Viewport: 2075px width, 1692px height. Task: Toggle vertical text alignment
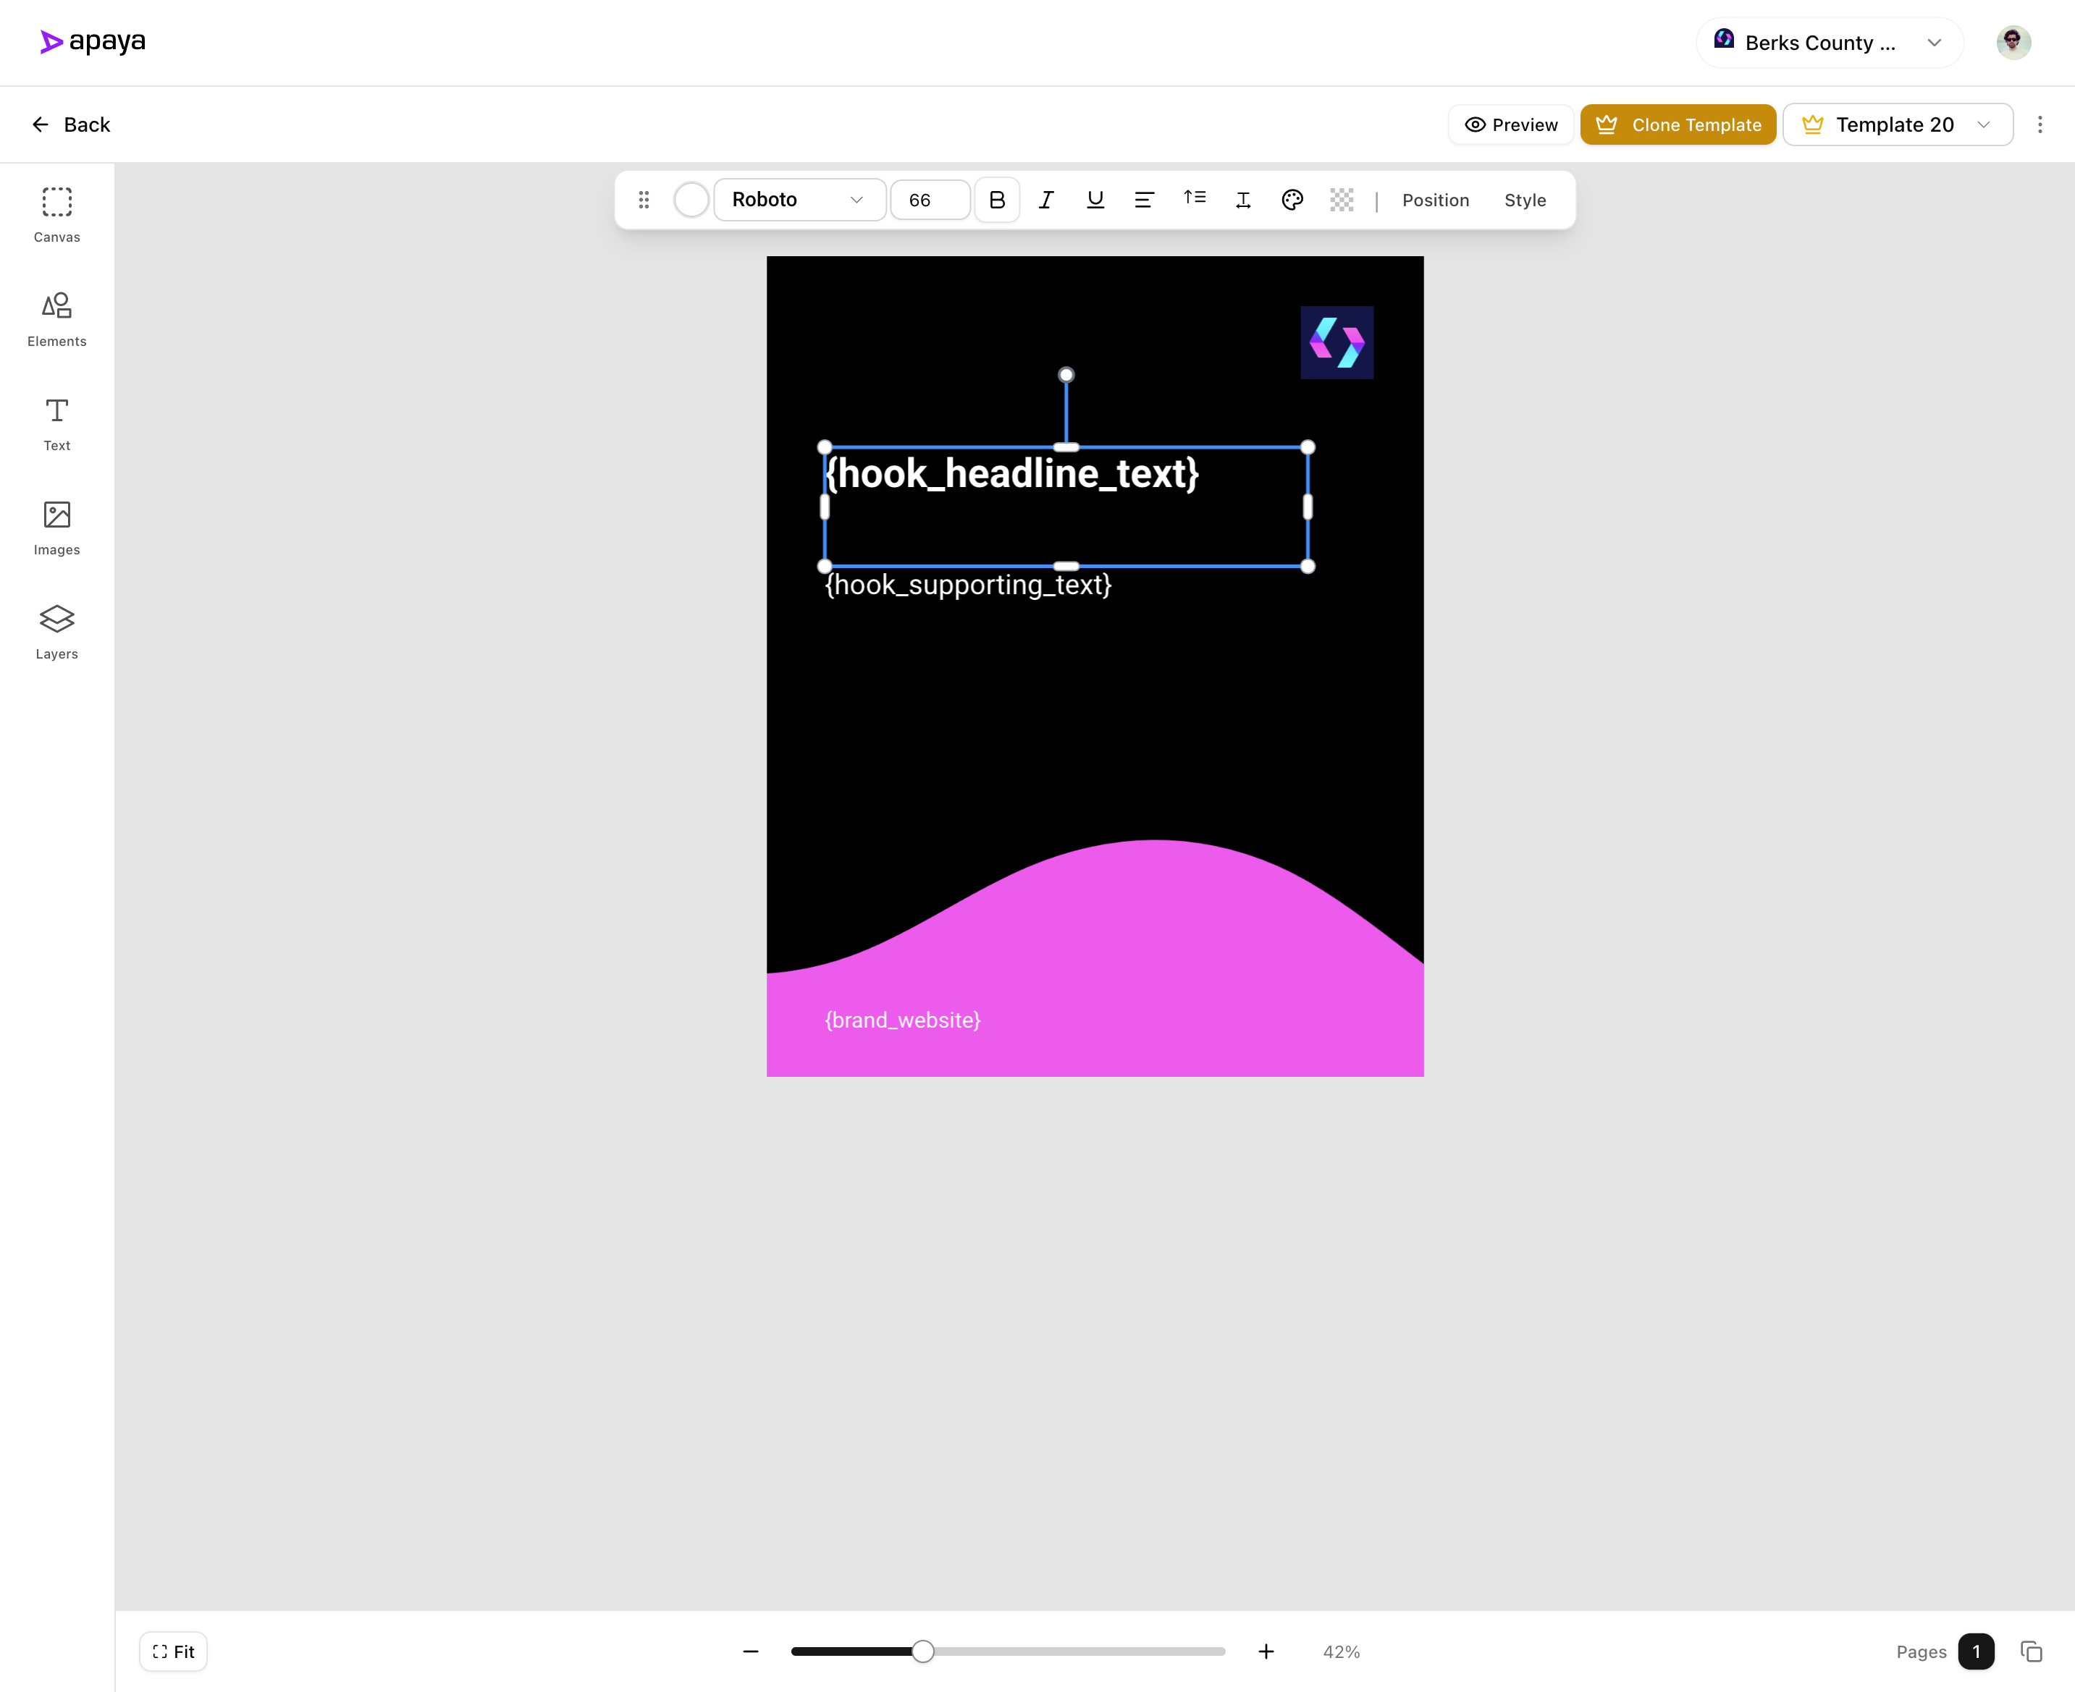[1243, 200]
